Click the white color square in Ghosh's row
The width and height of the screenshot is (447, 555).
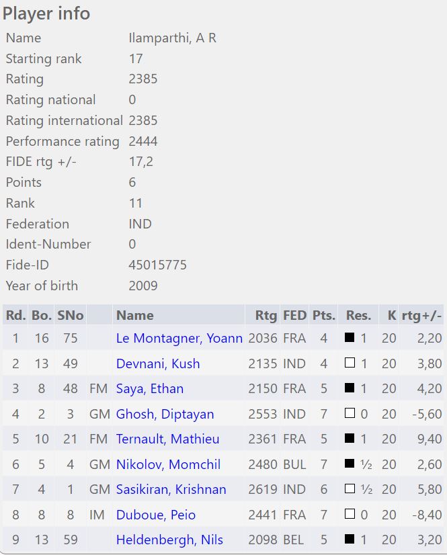350,414
